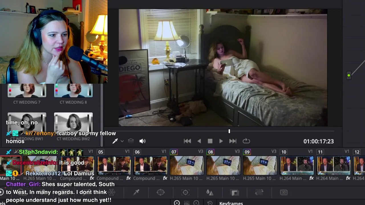
Task: Switch to log wheels mode
Action: 196,203
